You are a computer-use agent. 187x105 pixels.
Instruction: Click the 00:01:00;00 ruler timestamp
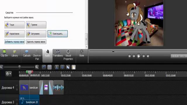[150, 76]
